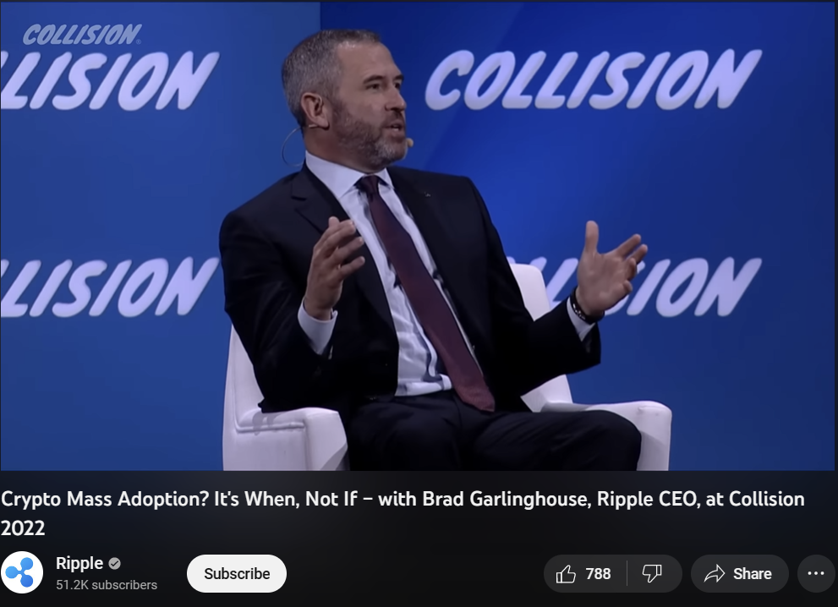The image size is (838, 607).
Task: Click the Share label text
Action: click(752, 574)
